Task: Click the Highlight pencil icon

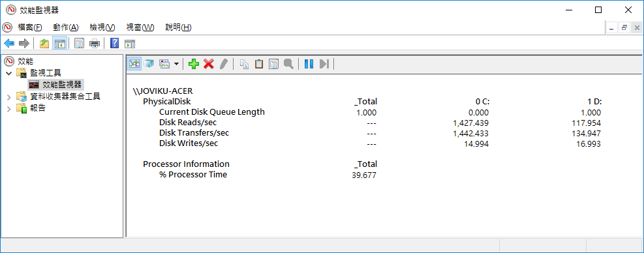Action: pos(223,64)
